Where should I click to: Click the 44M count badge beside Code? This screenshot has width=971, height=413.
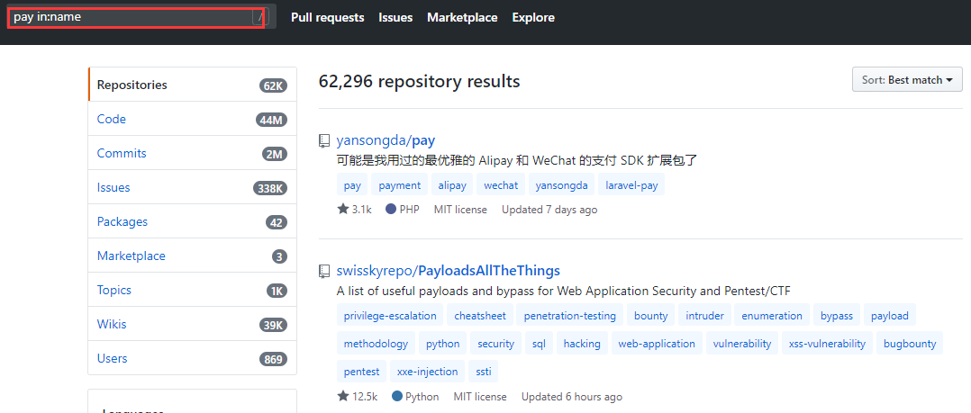[271, 120]
